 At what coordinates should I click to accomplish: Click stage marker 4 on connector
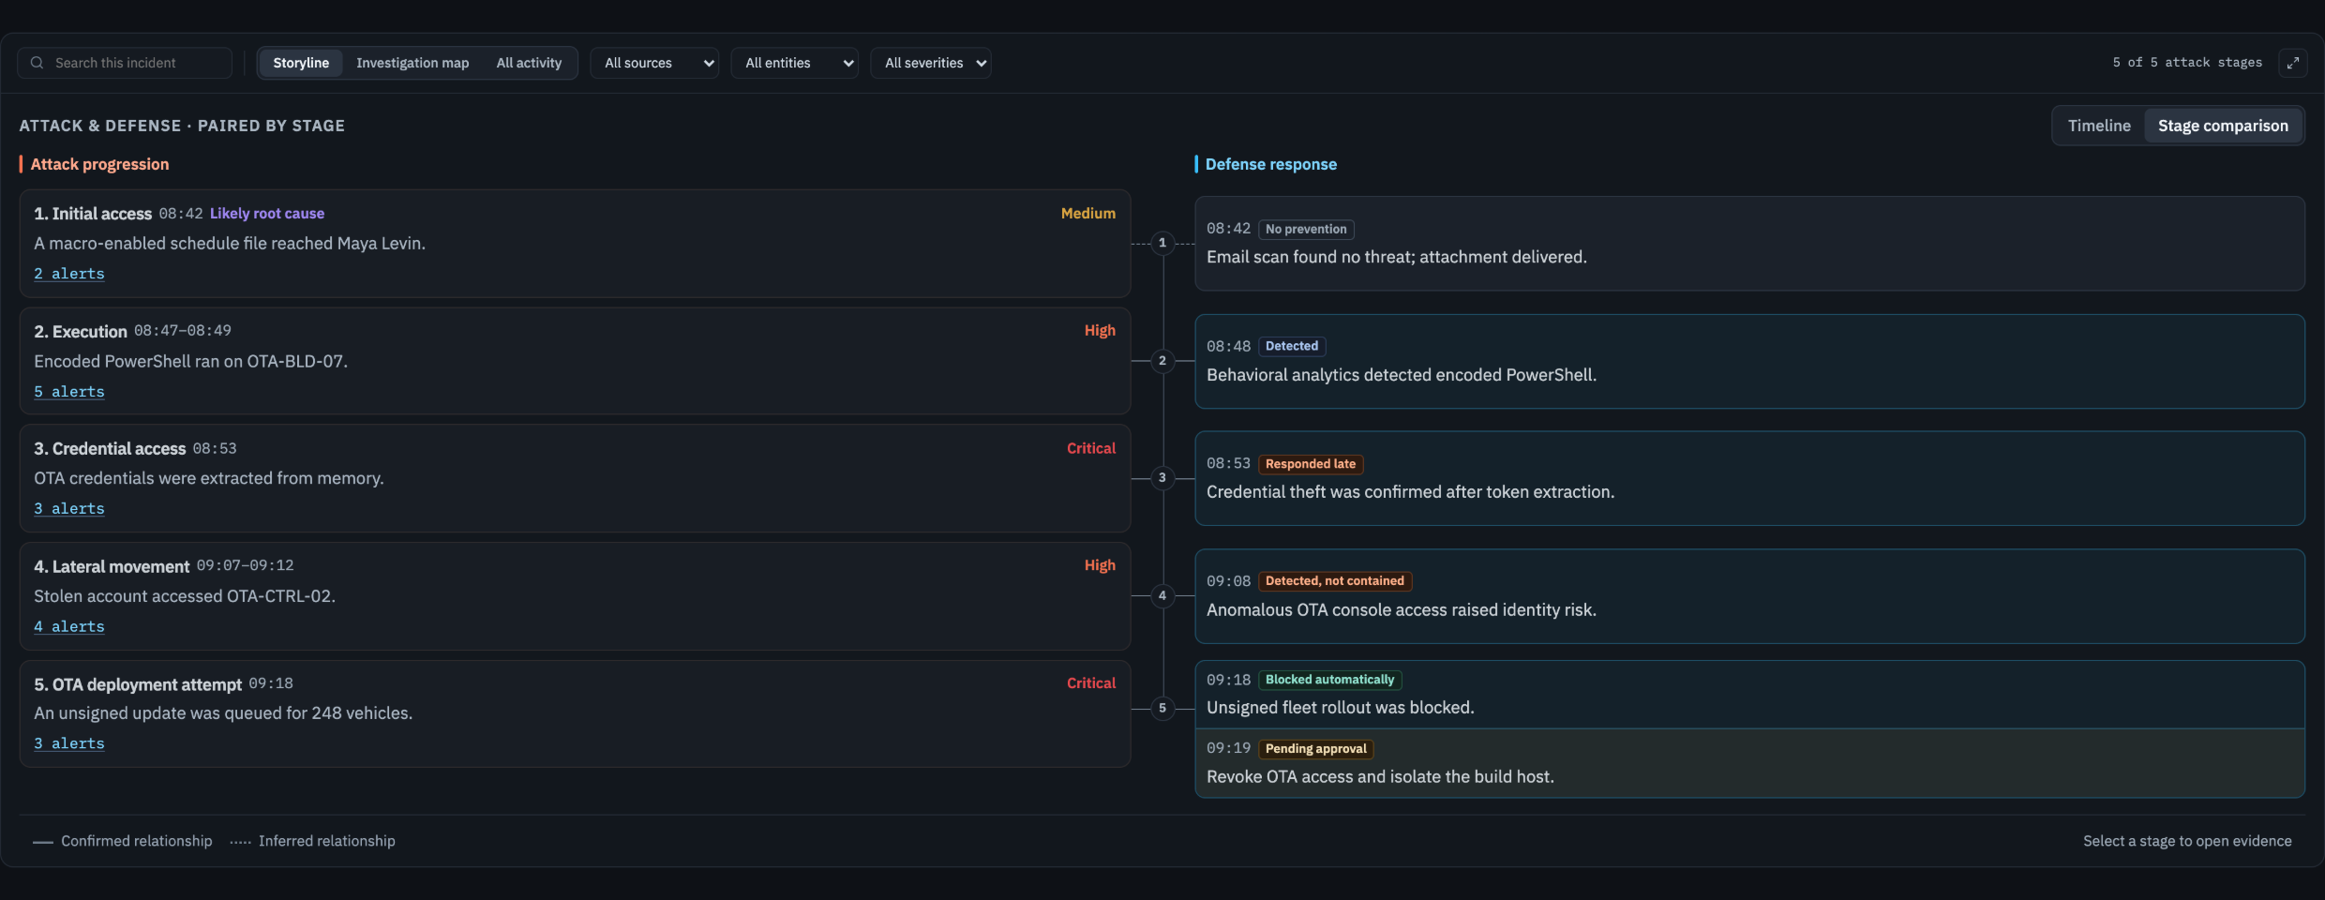pyautogui.click(x=1162, y=595)
